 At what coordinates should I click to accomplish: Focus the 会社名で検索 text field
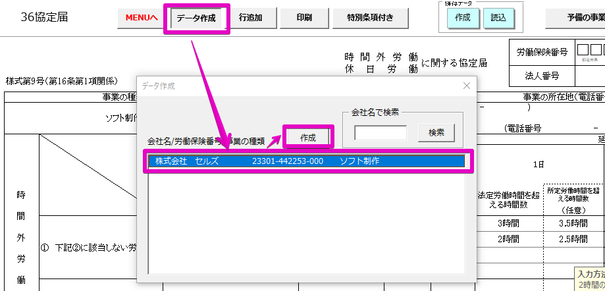click(x=381, y=132)
